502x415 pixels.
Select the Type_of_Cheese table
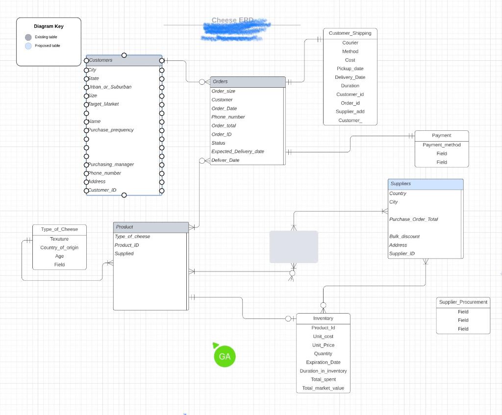[59, 229]
